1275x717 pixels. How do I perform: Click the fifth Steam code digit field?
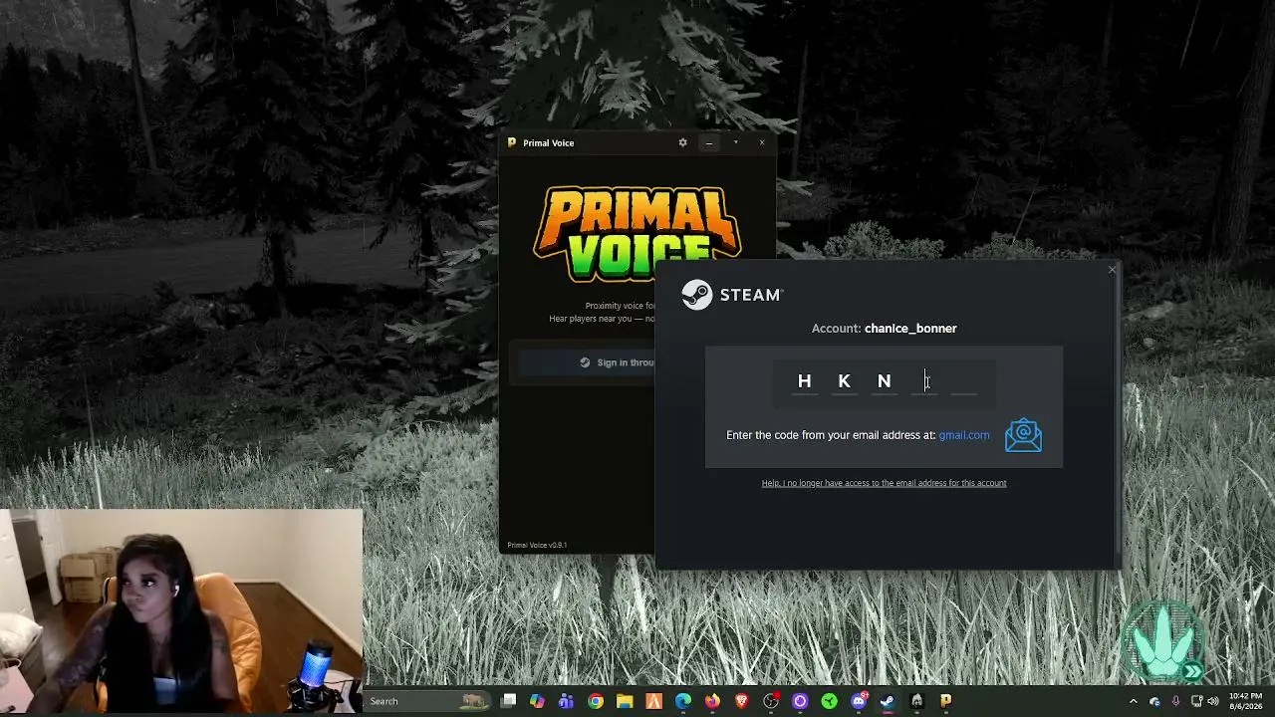pos(964,381)
